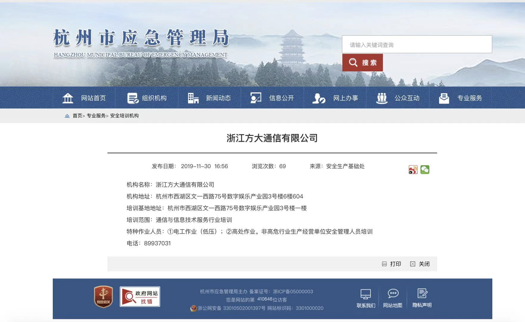Click 专业服务 in the breadcrumb
The height and width of the screenshot is (322, 525).
pyautogui.click(x=96, y=116)
